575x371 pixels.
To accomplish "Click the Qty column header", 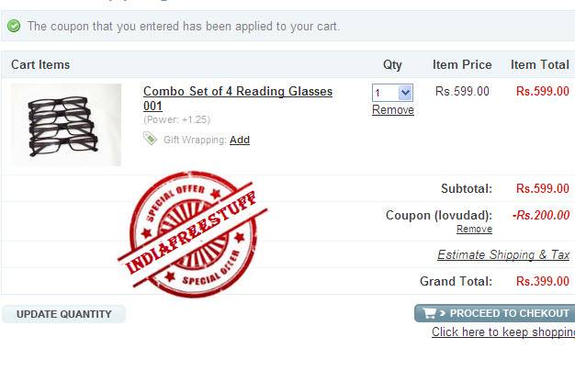I will (392, 65).
